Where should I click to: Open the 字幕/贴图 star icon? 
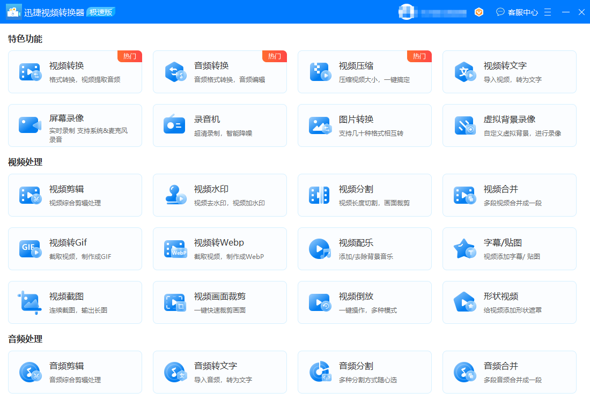coord(465,249)
